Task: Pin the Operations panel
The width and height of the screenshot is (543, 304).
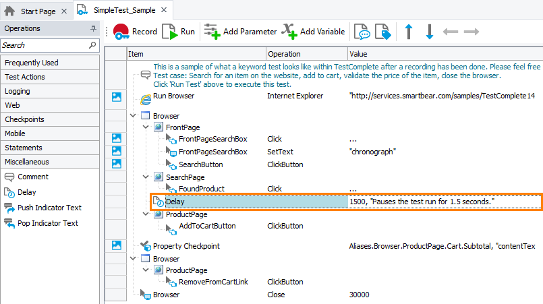Action: click(93, 29)
